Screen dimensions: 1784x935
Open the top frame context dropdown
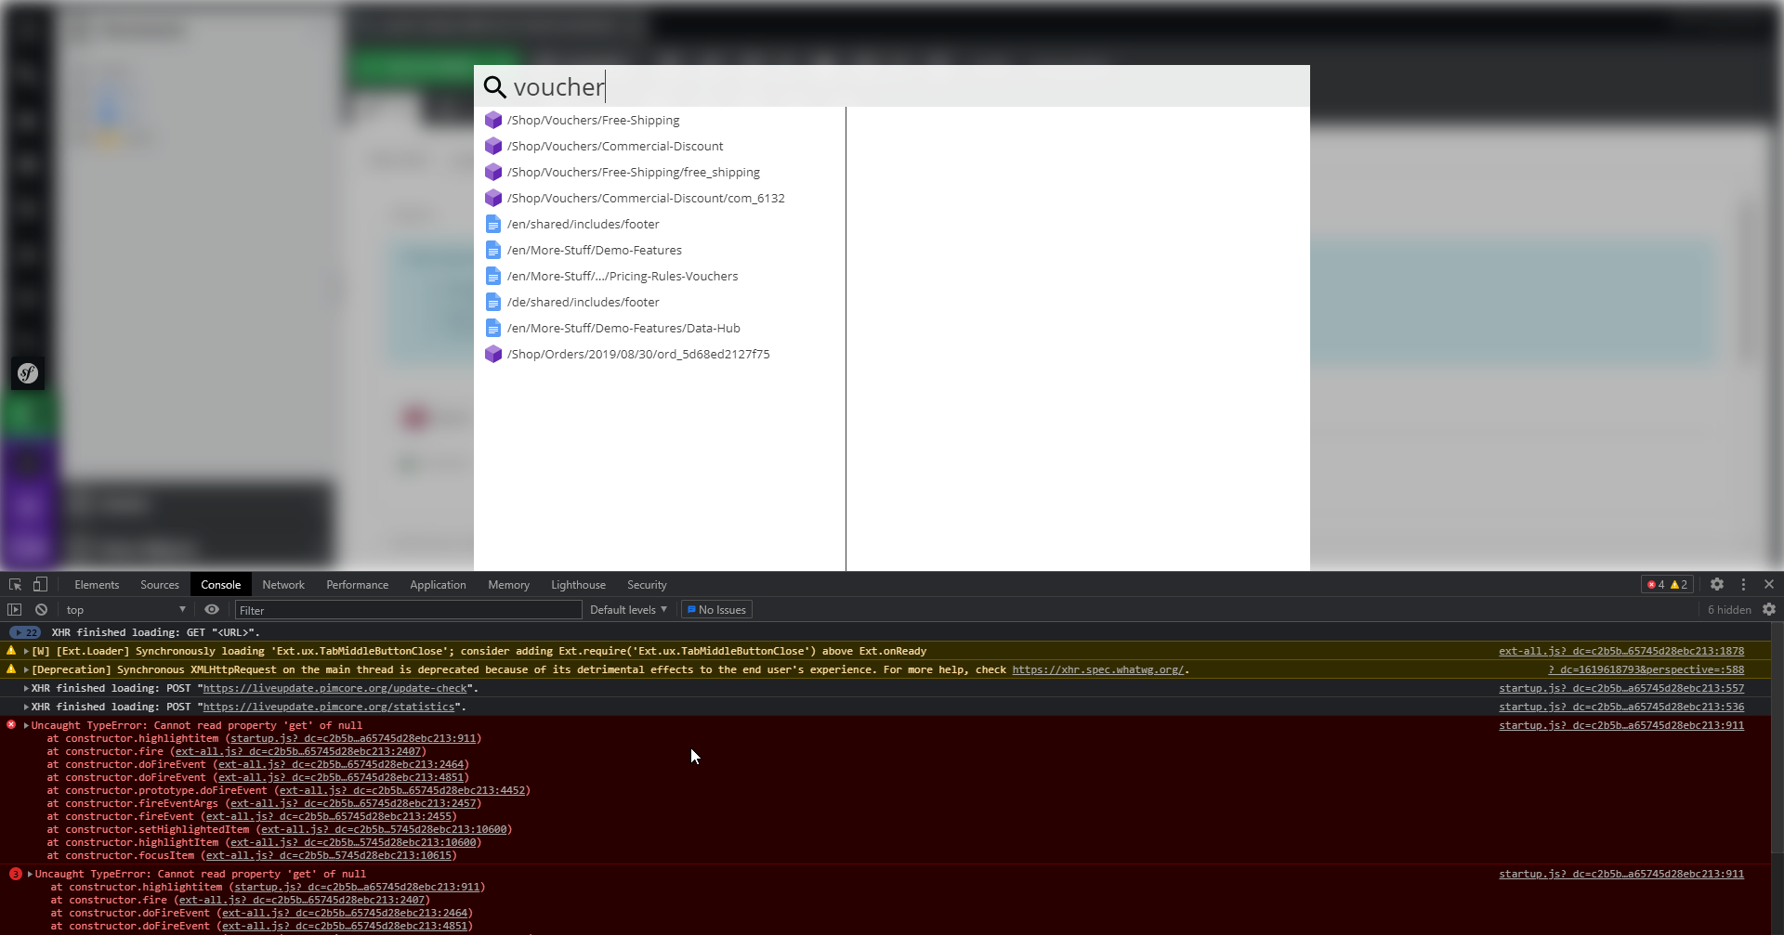click(x=125, y=610)
